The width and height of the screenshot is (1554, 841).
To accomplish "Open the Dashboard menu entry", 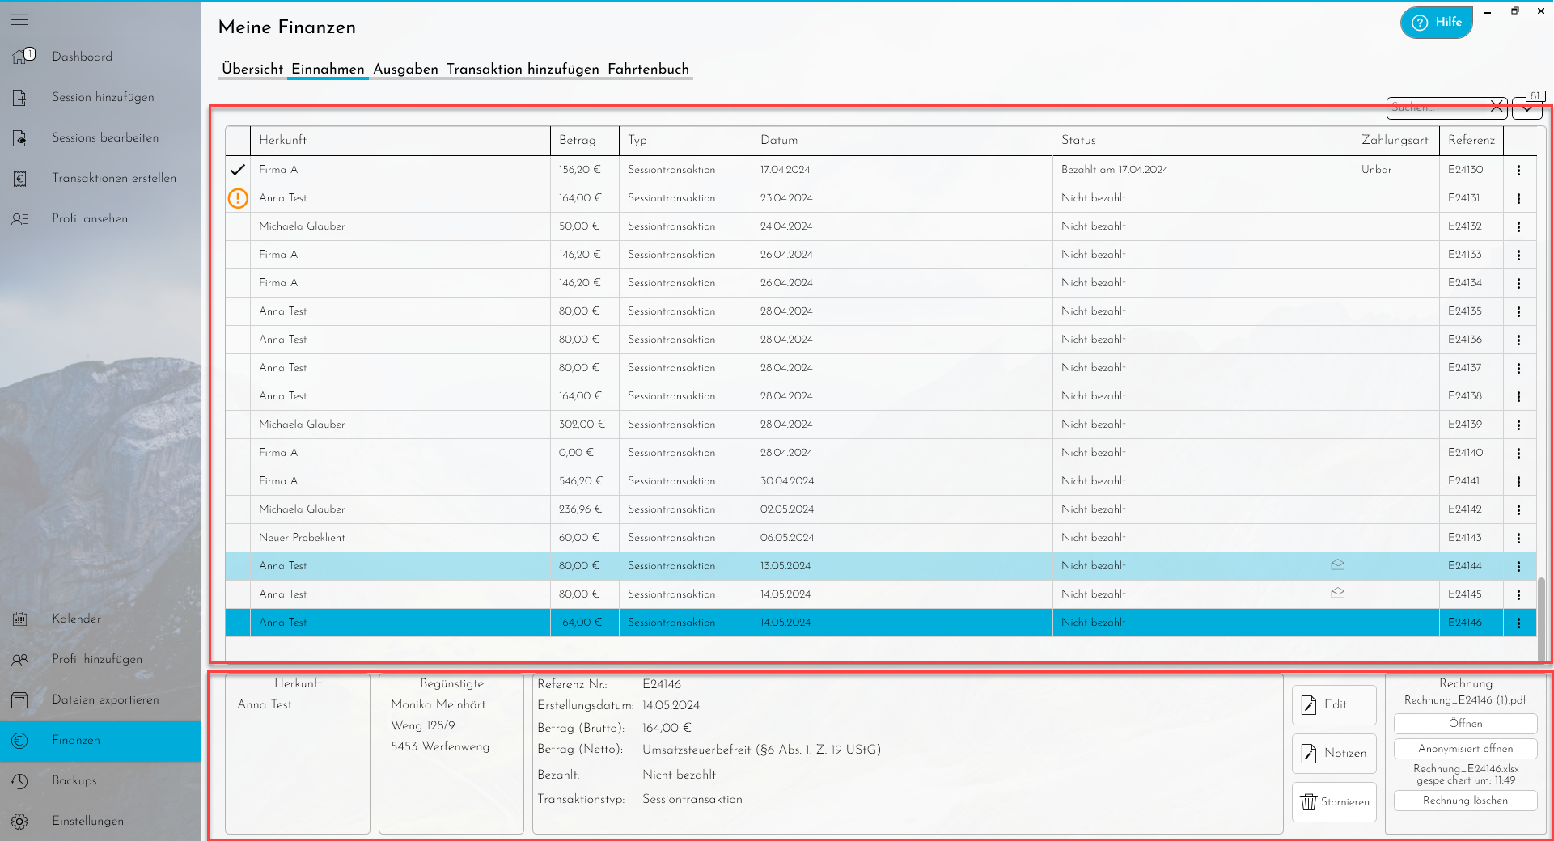I will coord(100,57).
